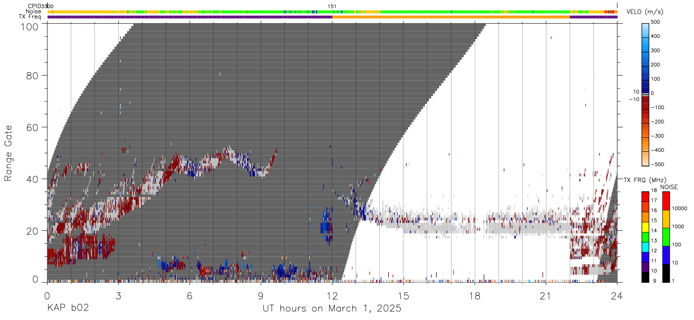The image size is (694, 320).
Task: Click the 60 tick label on Range Gate axis
Action: [33, 128]
